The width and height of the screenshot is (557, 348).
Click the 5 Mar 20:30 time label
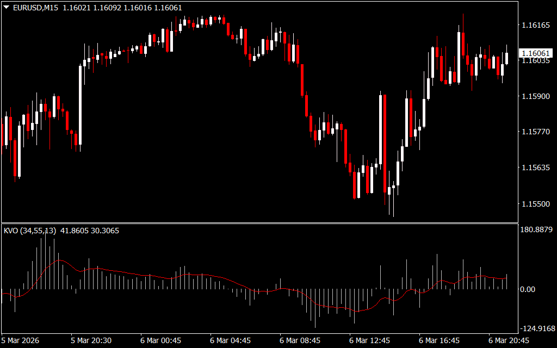[x=91, y=340]
